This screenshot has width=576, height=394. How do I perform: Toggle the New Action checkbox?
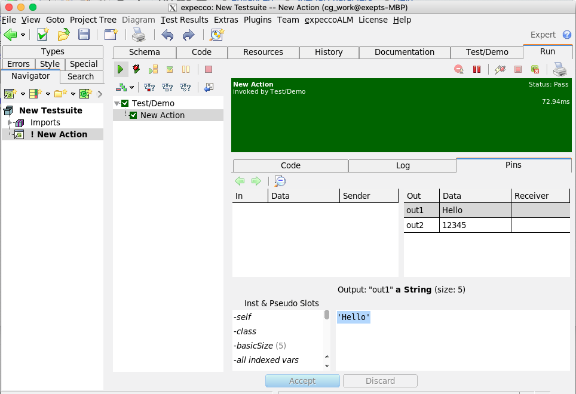(x=133, y=115)
